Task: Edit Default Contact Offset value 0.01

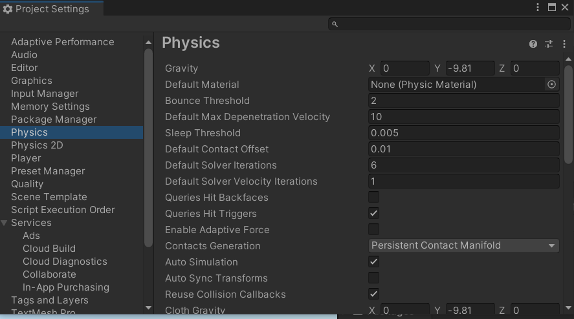Action: coord(464,149)
